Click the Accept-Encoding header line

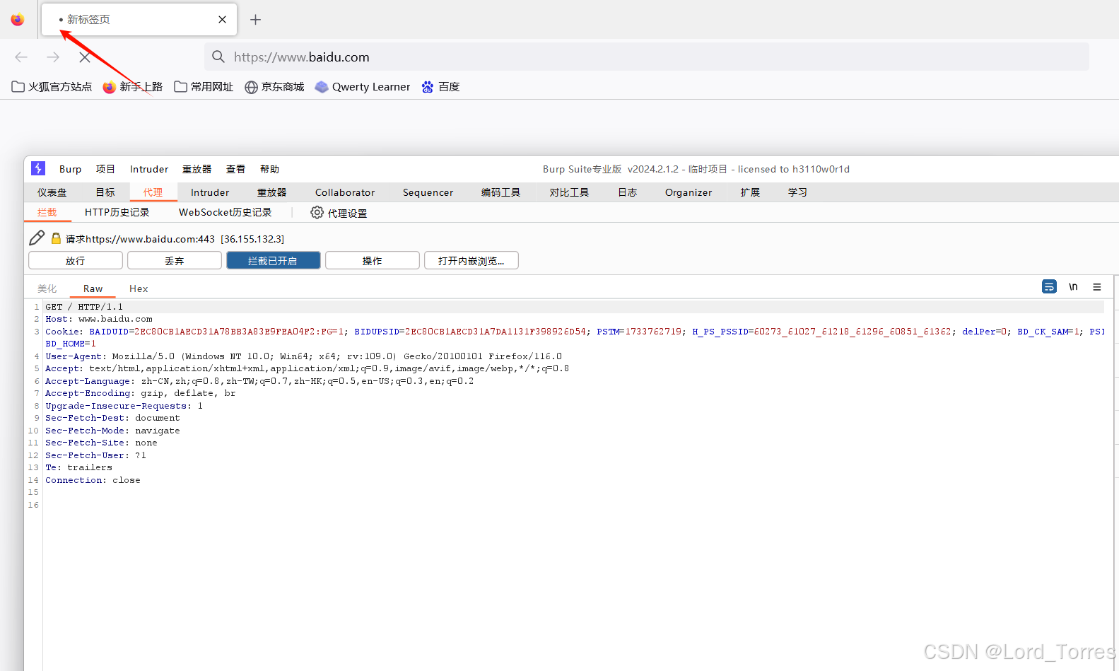click(x=141, y=393)
